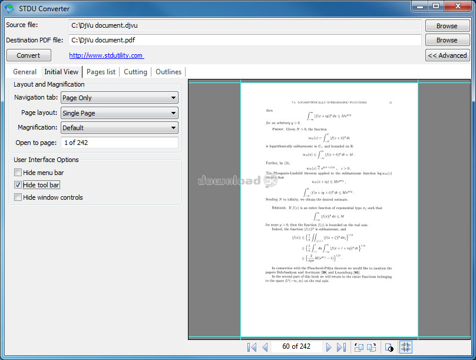Image resolution: width=476 pixels, height=360 pixels.
Task: Switch to the Pages list tab
Action: [x=101, y=72]
